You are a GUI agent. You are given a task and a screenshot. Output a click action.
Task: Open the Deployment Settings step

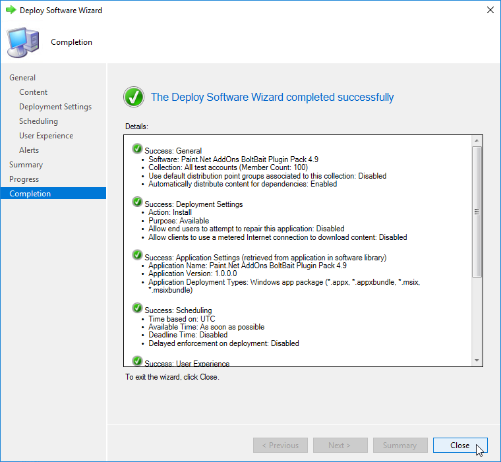pos(55,107)
